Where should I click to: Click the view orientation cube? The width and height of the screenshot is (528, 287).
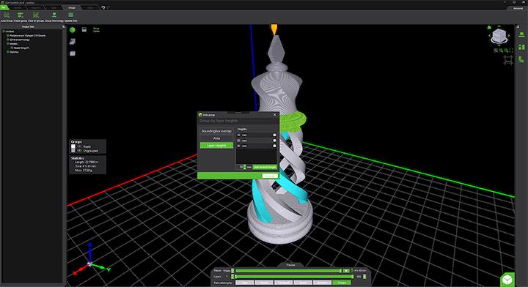(x=499, y=36)
